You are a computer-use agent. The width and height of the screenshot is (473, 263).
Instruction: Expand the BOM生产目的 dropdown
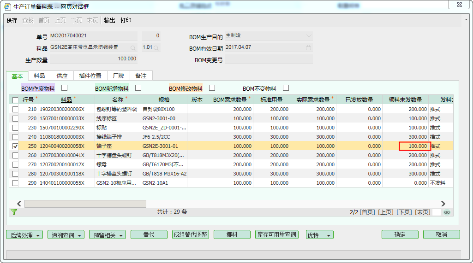308,36
